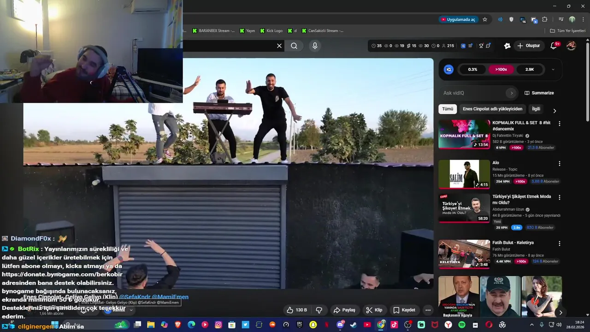This screenshot has width=590, height=332.
Task: Click the Paylaş share button
Action: click(x=344, y=310)
